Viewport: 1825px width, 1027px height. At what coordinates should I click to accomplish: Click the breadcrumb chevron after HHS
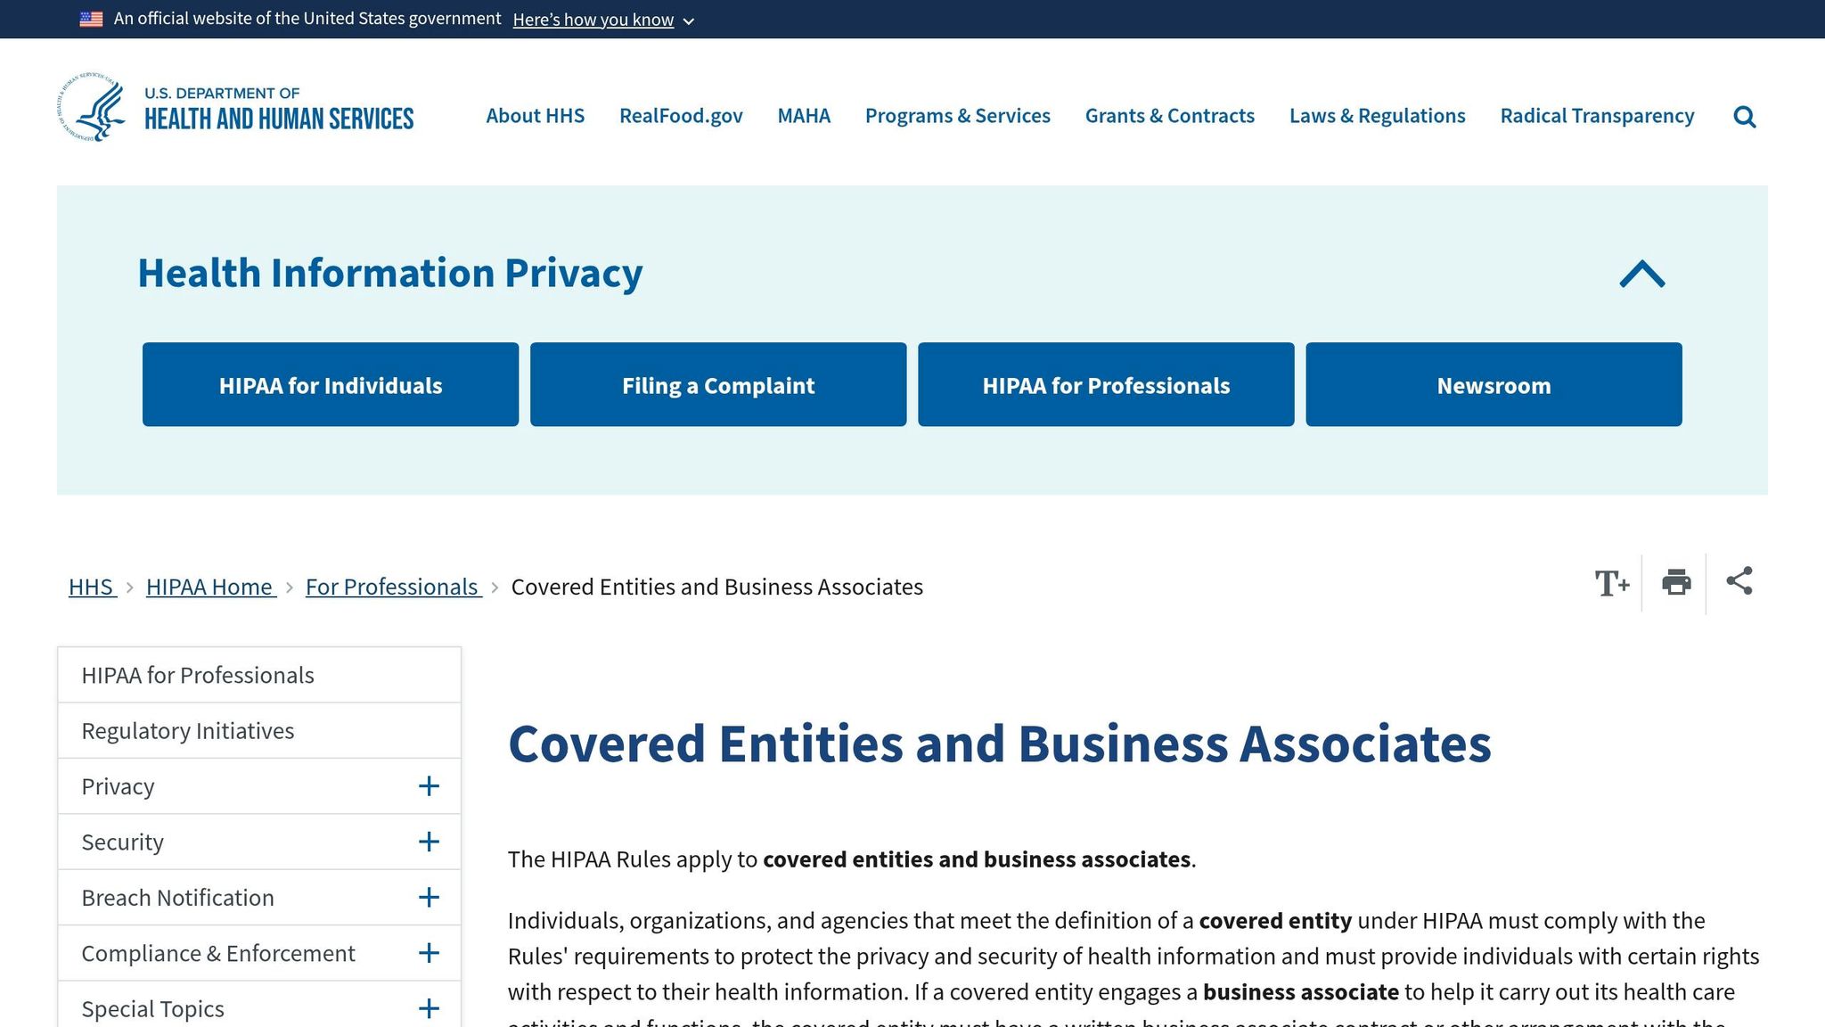131,587
